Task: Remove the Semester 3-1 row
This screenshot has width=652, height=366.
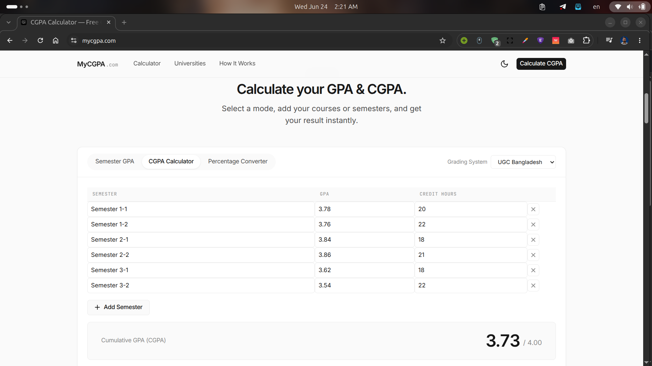Action: [x=533, y=270]
